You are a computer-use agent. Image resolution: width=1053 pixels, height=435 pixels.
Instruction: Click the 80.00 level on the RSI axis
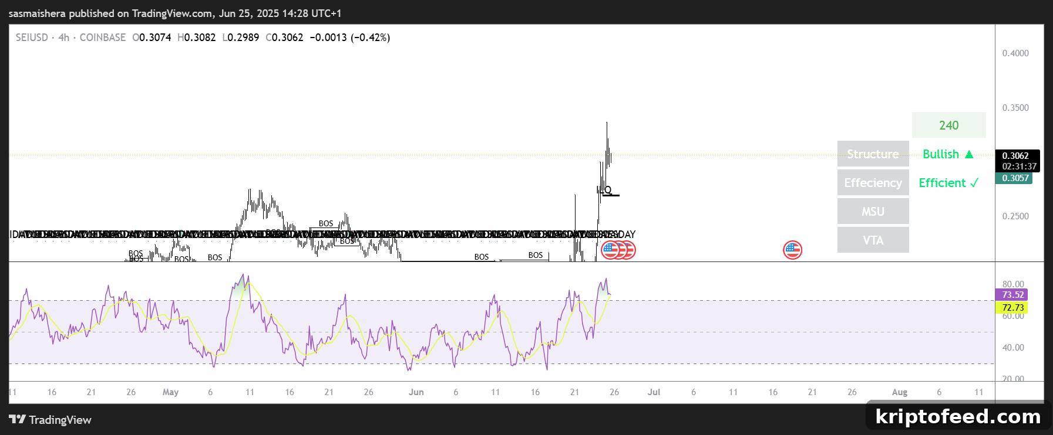[1013, 284]
